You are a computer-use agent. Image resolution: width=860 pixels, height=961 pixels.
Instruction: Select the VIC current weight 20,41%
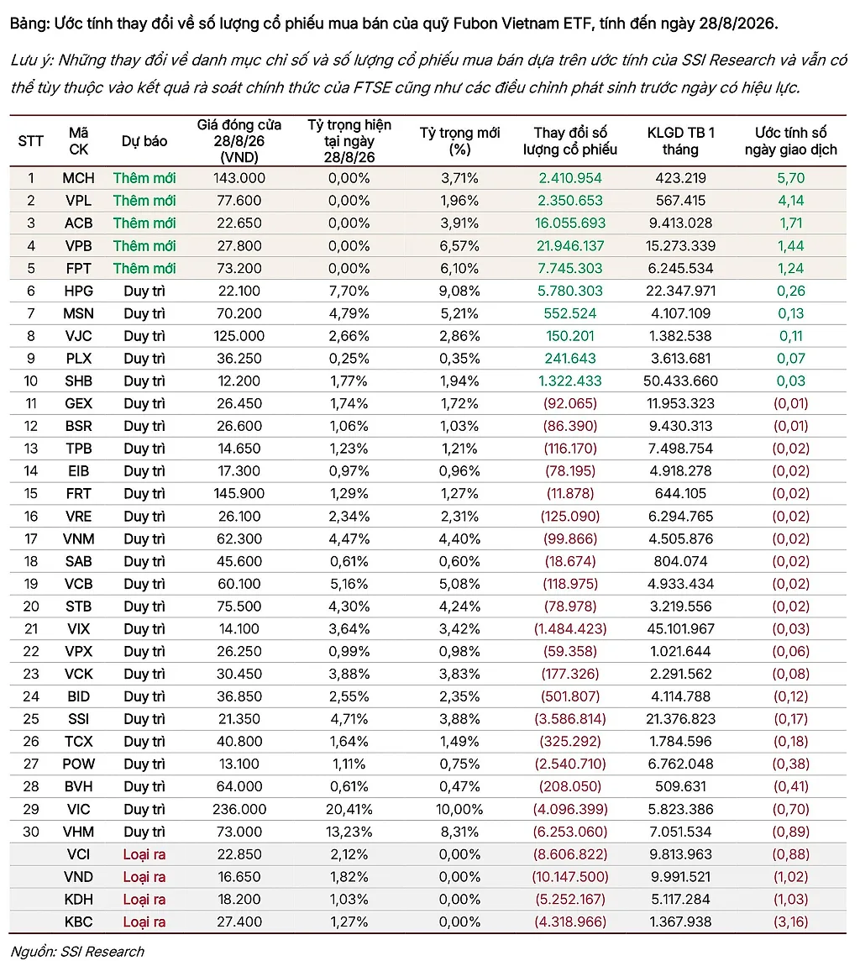click(x=349, y=809)
